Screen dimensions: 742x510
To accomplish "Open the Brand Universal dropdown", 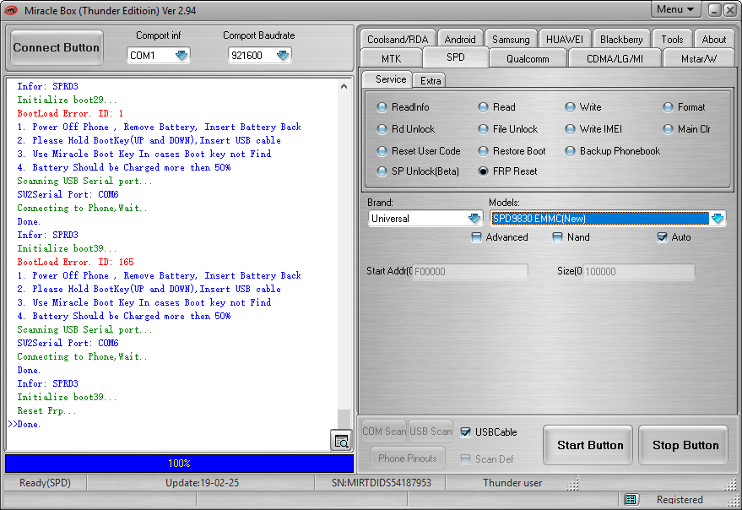I will pos(474,219).
